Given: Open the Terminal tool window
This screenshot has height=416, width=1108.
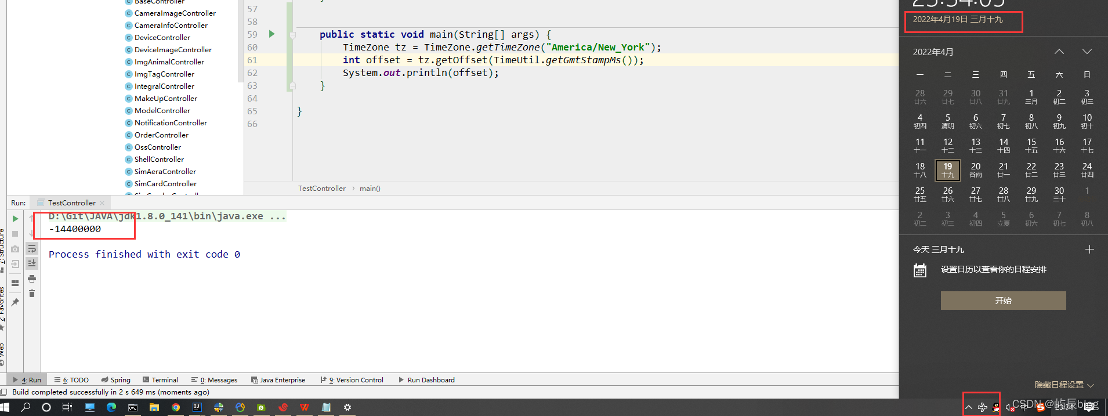Looking at the screenshot, I should tap(160, 380).
